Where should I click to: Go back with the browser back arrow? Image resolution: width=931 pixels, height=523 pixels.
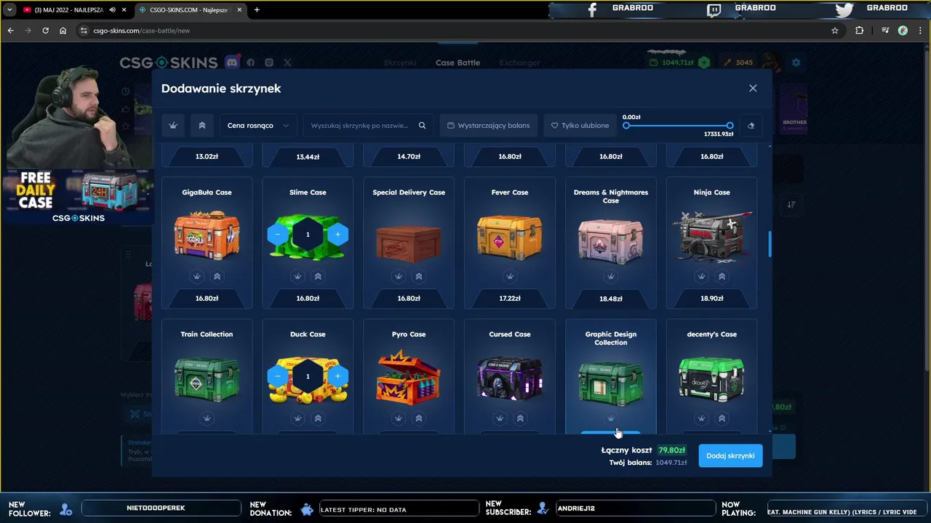[x=10, y=31]
